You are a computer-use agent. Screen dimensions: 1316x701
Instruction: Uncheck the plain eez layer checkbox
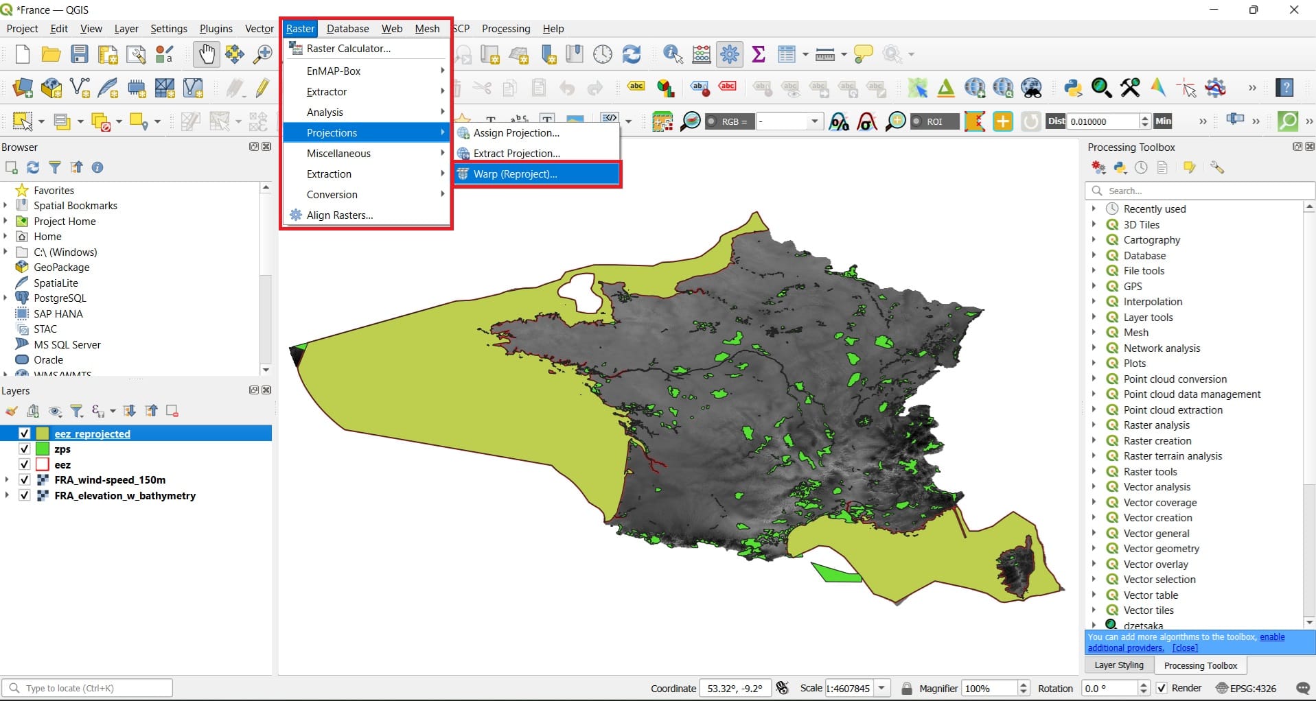pos(25,464)
